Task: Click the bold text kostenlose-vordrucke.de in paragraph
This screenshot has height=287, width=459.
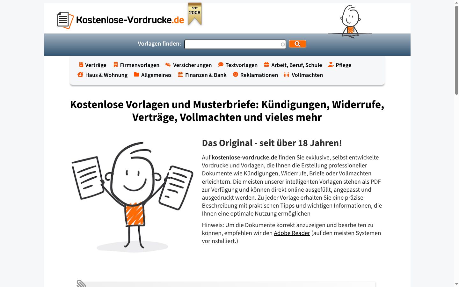Action: (244, 158)
